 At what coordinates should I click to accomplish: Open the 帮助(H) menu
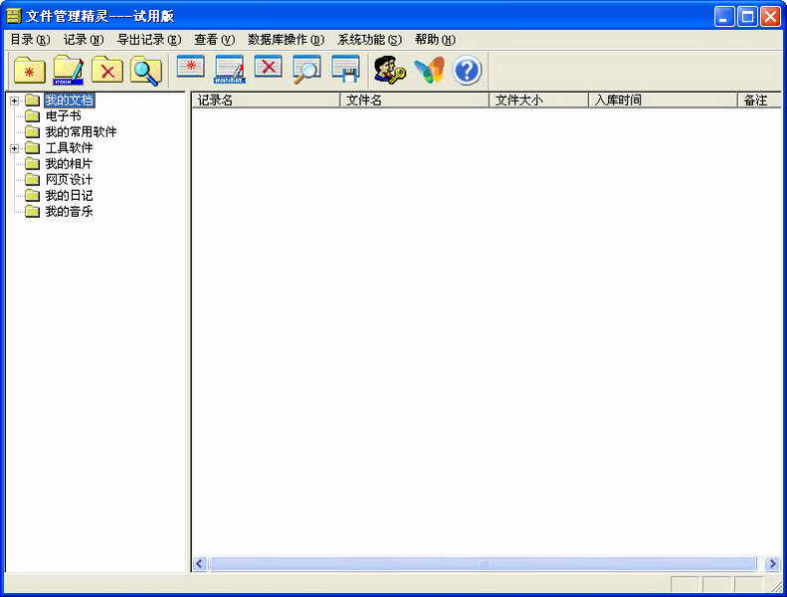tap(435, 40)
